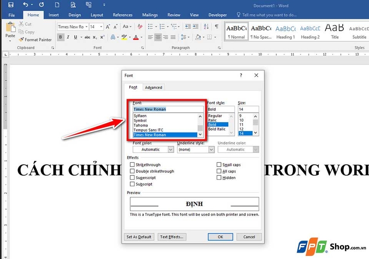Open line and paragraph spacing menu

185,37
